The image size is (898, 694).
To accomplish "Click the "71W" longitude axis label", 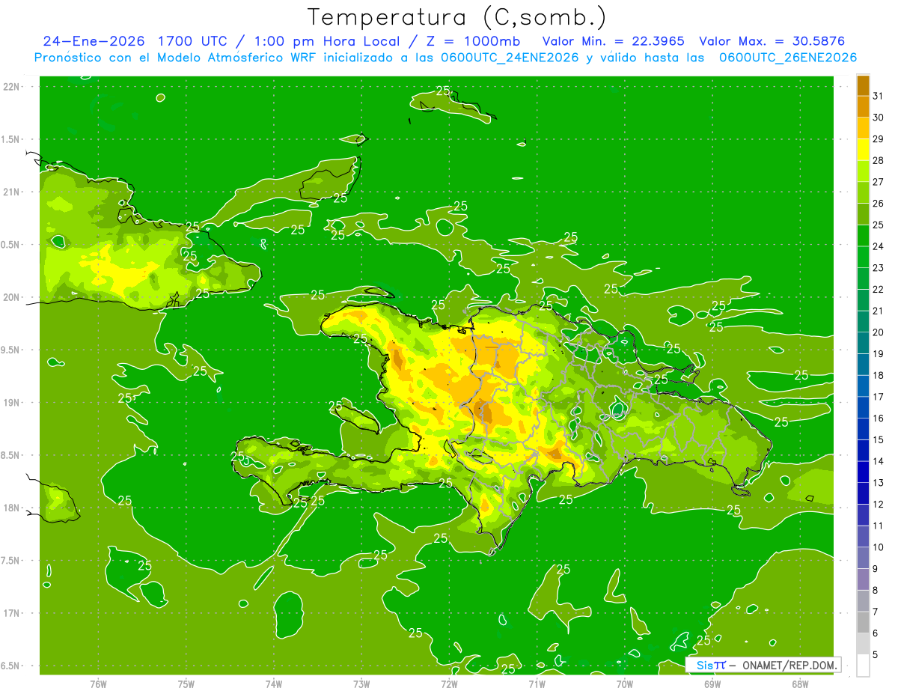I will (x=537, y=684).
